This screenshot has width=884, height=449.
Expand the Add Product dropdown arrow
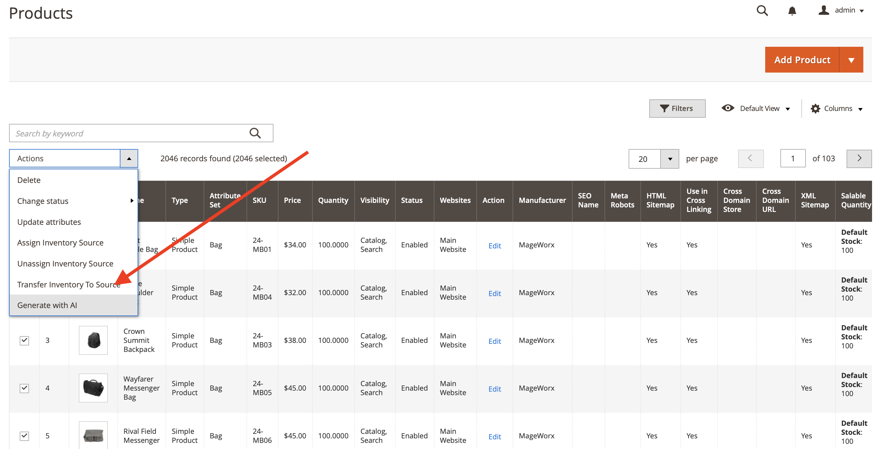(x=851, y=60)
